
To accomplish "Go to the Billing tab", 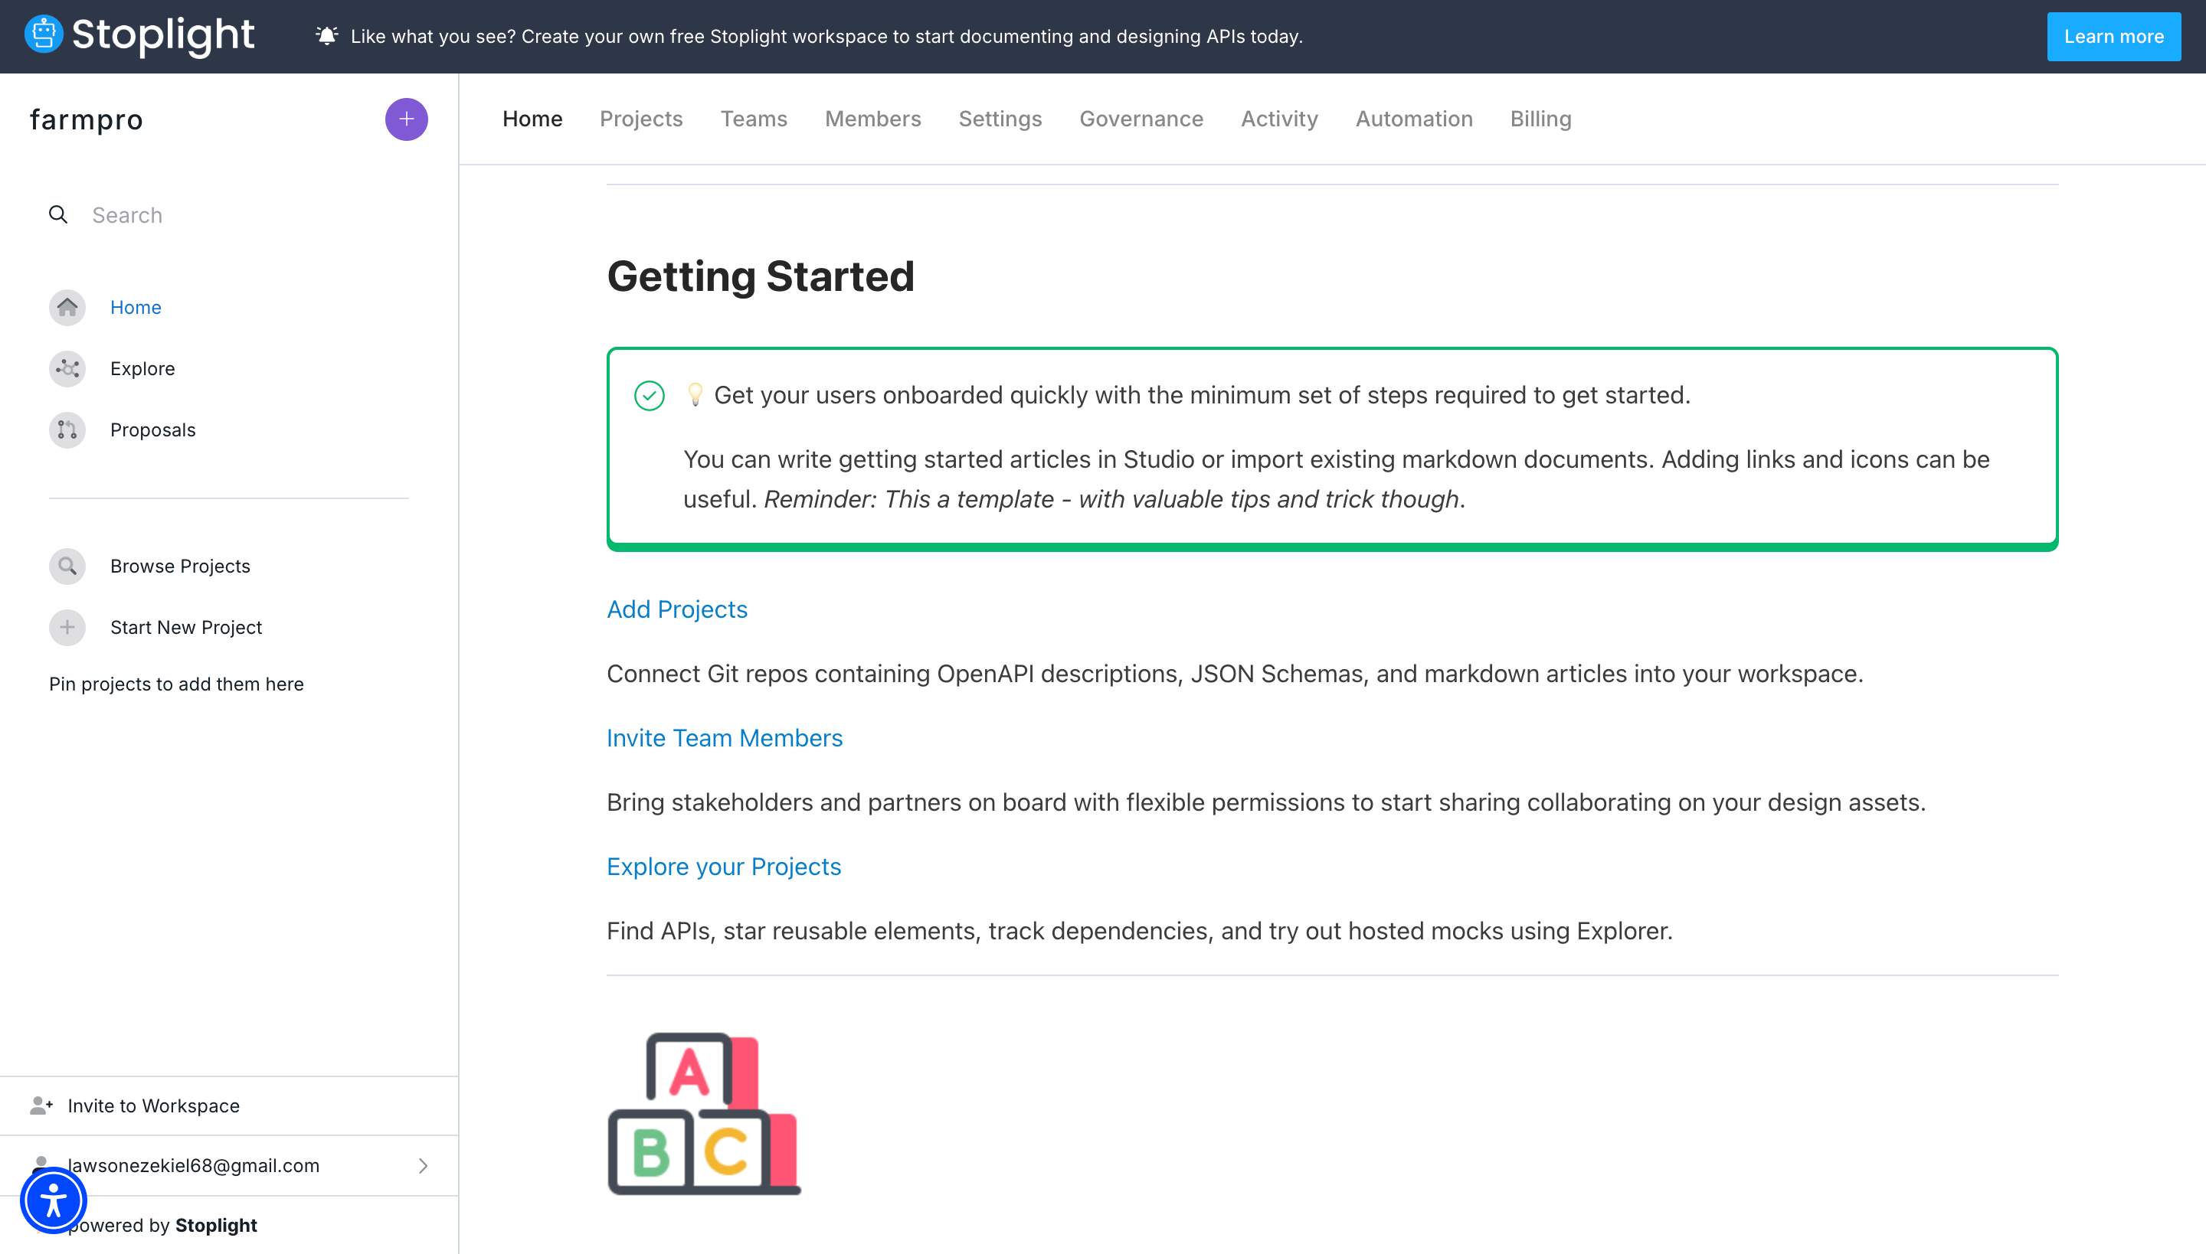I will (1540, 119).
